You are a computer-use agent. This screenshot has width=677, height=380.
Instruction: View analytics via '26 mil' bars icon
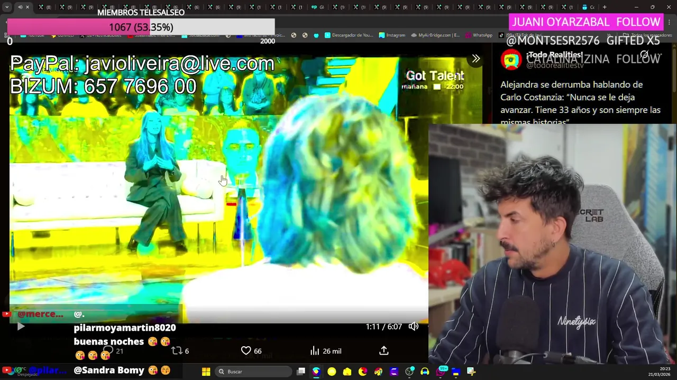click(x=326, y=351)
